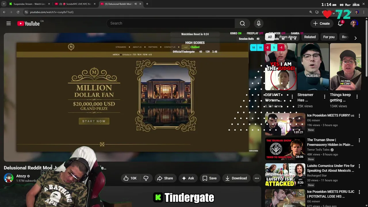Image resolution: width=368 pixels, height=207 pixels.
Task: Like the video with thumbs up
Action: (130, 178)
